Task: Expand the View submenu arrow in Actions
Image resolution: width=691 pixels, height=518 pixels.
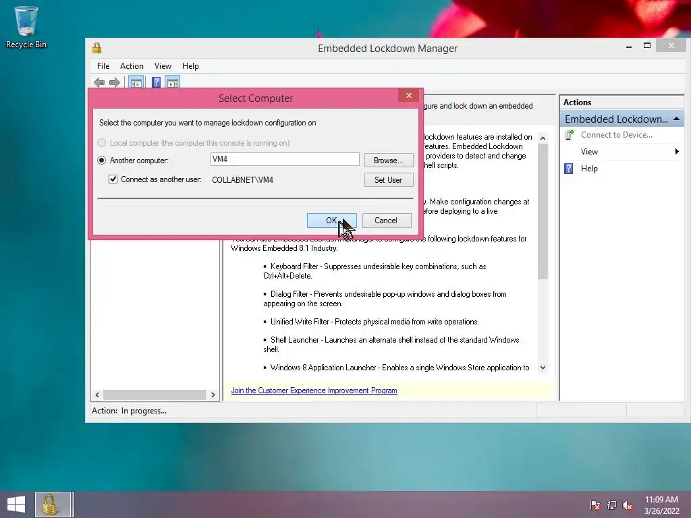Action: (x=676, y=152)
